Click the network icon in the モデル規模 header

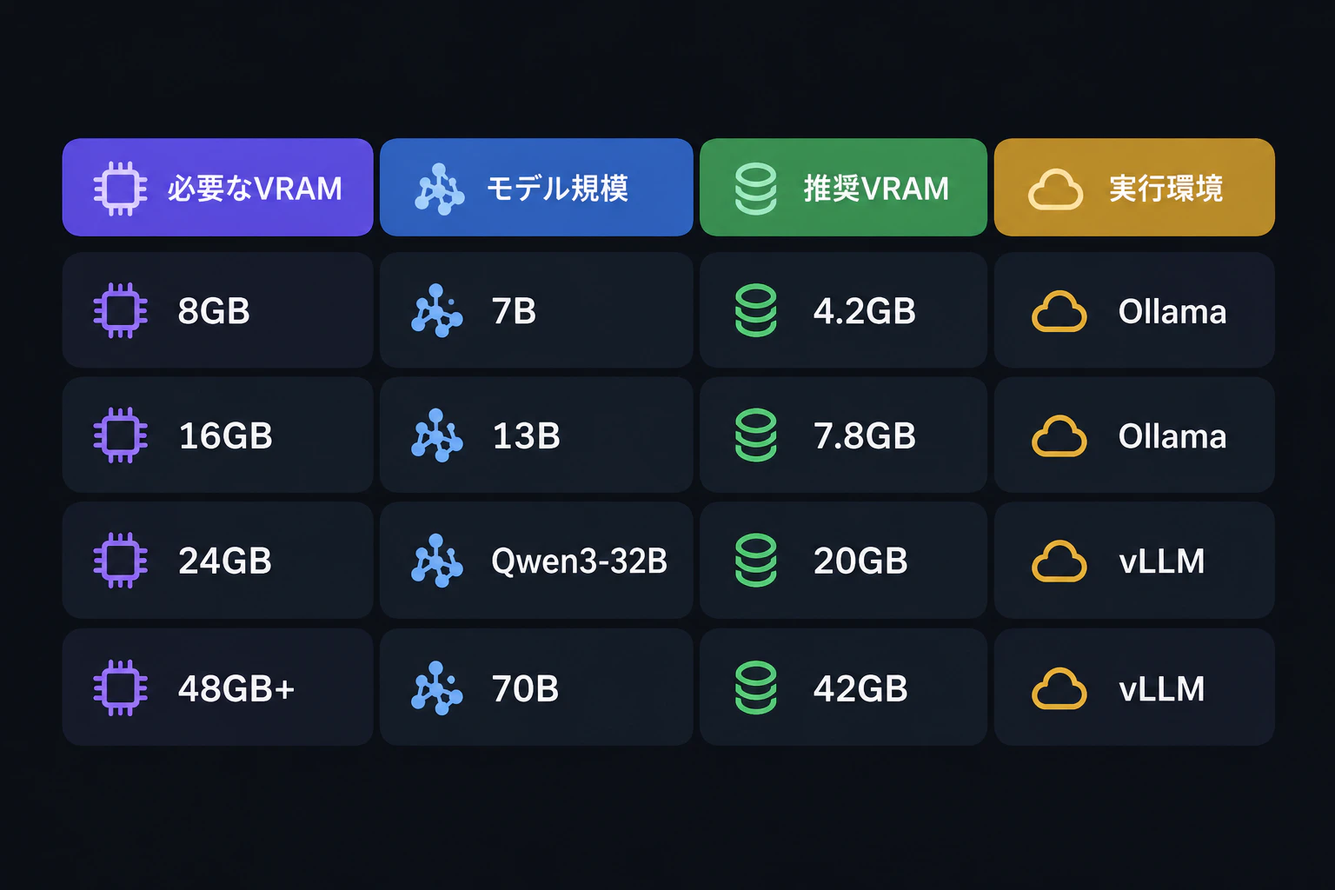(x=440, y=189)
